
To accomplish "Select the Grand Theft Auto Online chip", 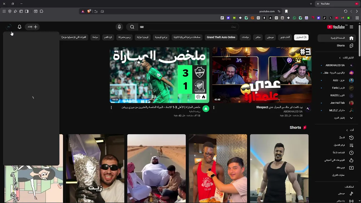I will 221,37.
